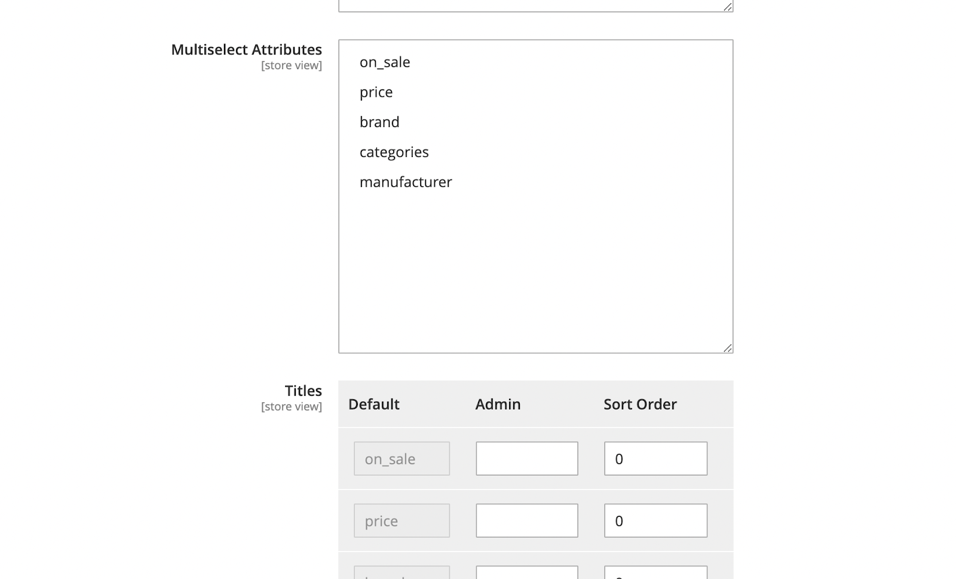Select on_sale in Multiselect Attributes list
The width and height of the screenshot is (956, 579).
[x=385, y=62]
